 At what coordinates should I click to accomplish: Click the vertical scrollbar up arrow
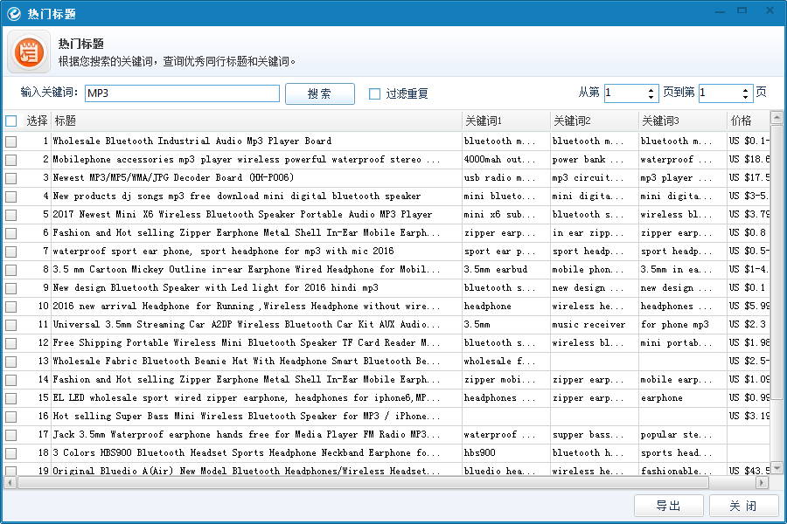click(x=777, y=118)
